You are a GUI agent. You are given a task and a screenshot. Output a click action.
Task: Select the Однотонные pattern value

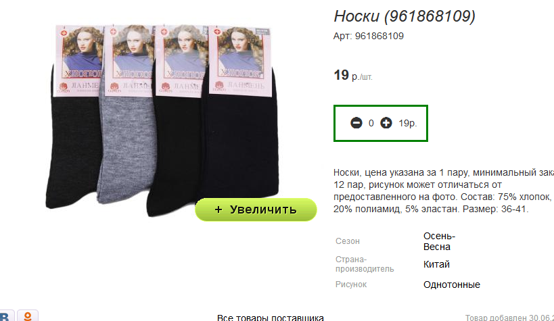coord(452,285)
